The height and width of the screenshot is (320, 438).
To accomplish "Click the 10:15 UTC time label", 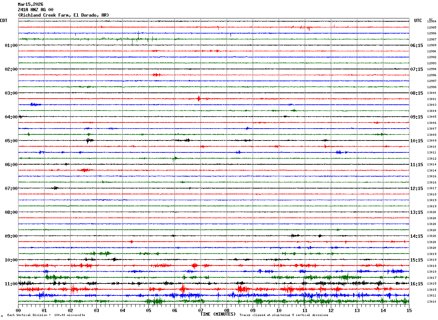I will [x=417, y=141].
